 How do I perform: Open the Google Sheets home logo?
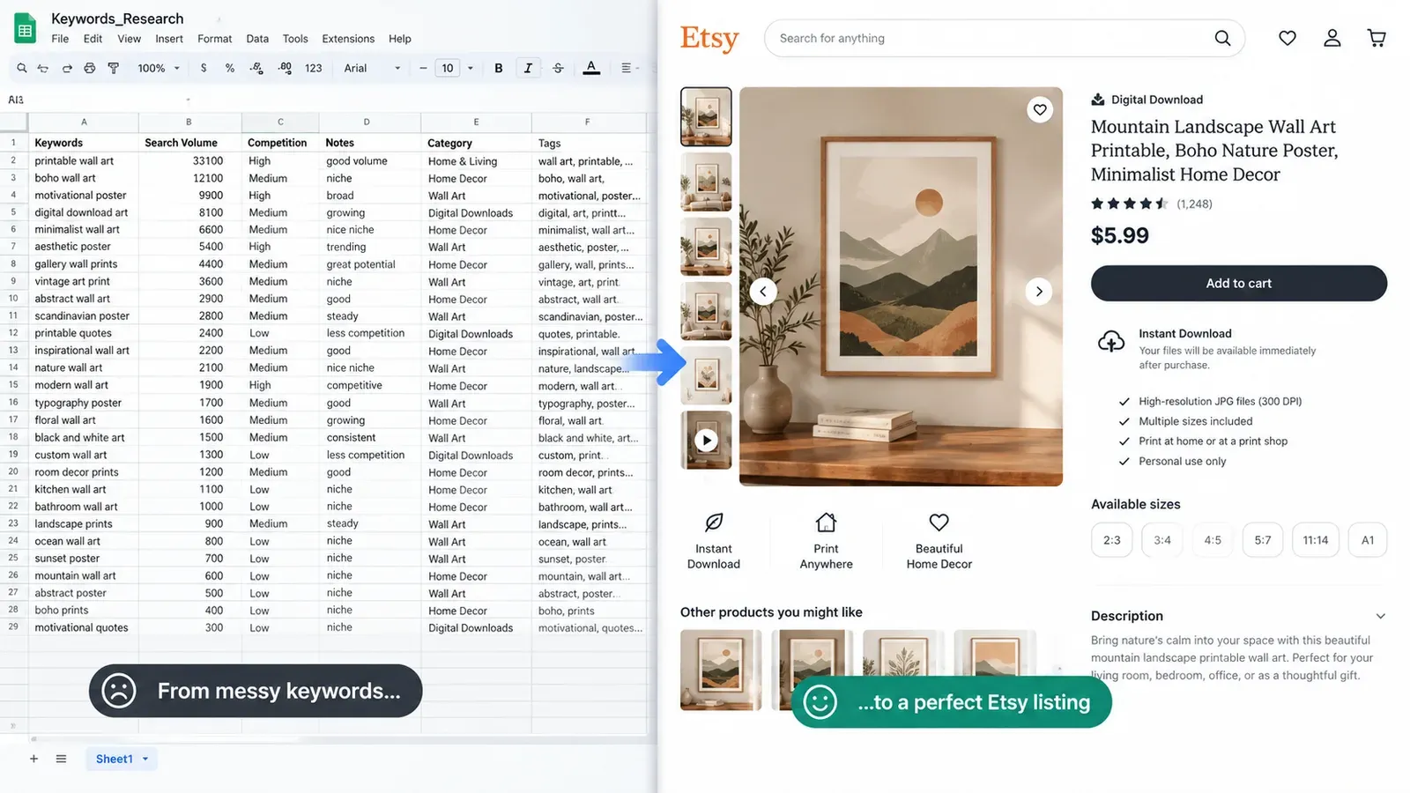pyautogui.click(x=26, y=29)
